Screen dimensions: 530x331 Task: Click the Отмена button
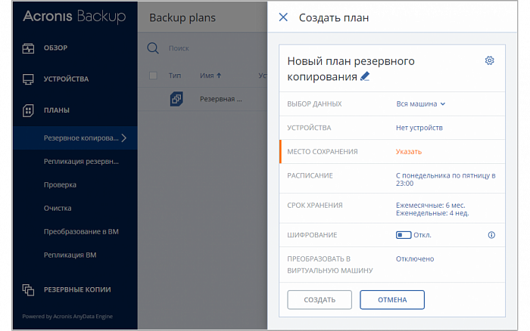tap(392, 300)
